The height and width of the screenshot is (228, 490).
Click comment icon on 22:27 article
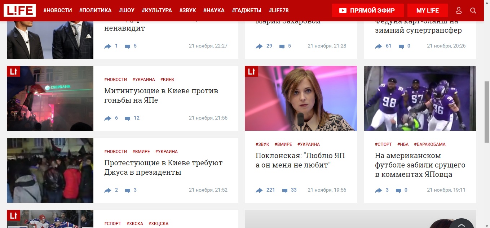(x=128, y=46)
